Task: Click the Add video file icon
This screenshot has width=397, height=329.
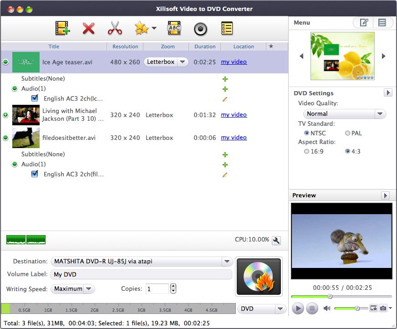Action: coord(62,29)
